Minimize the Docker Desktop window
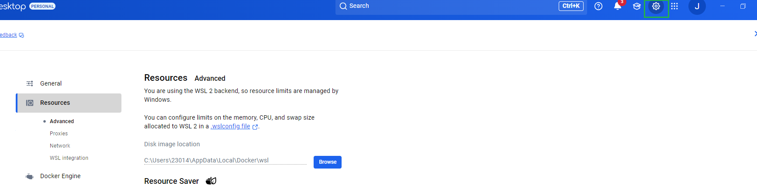This screenshot has width=757, height=186. click(x=722, y=6)
